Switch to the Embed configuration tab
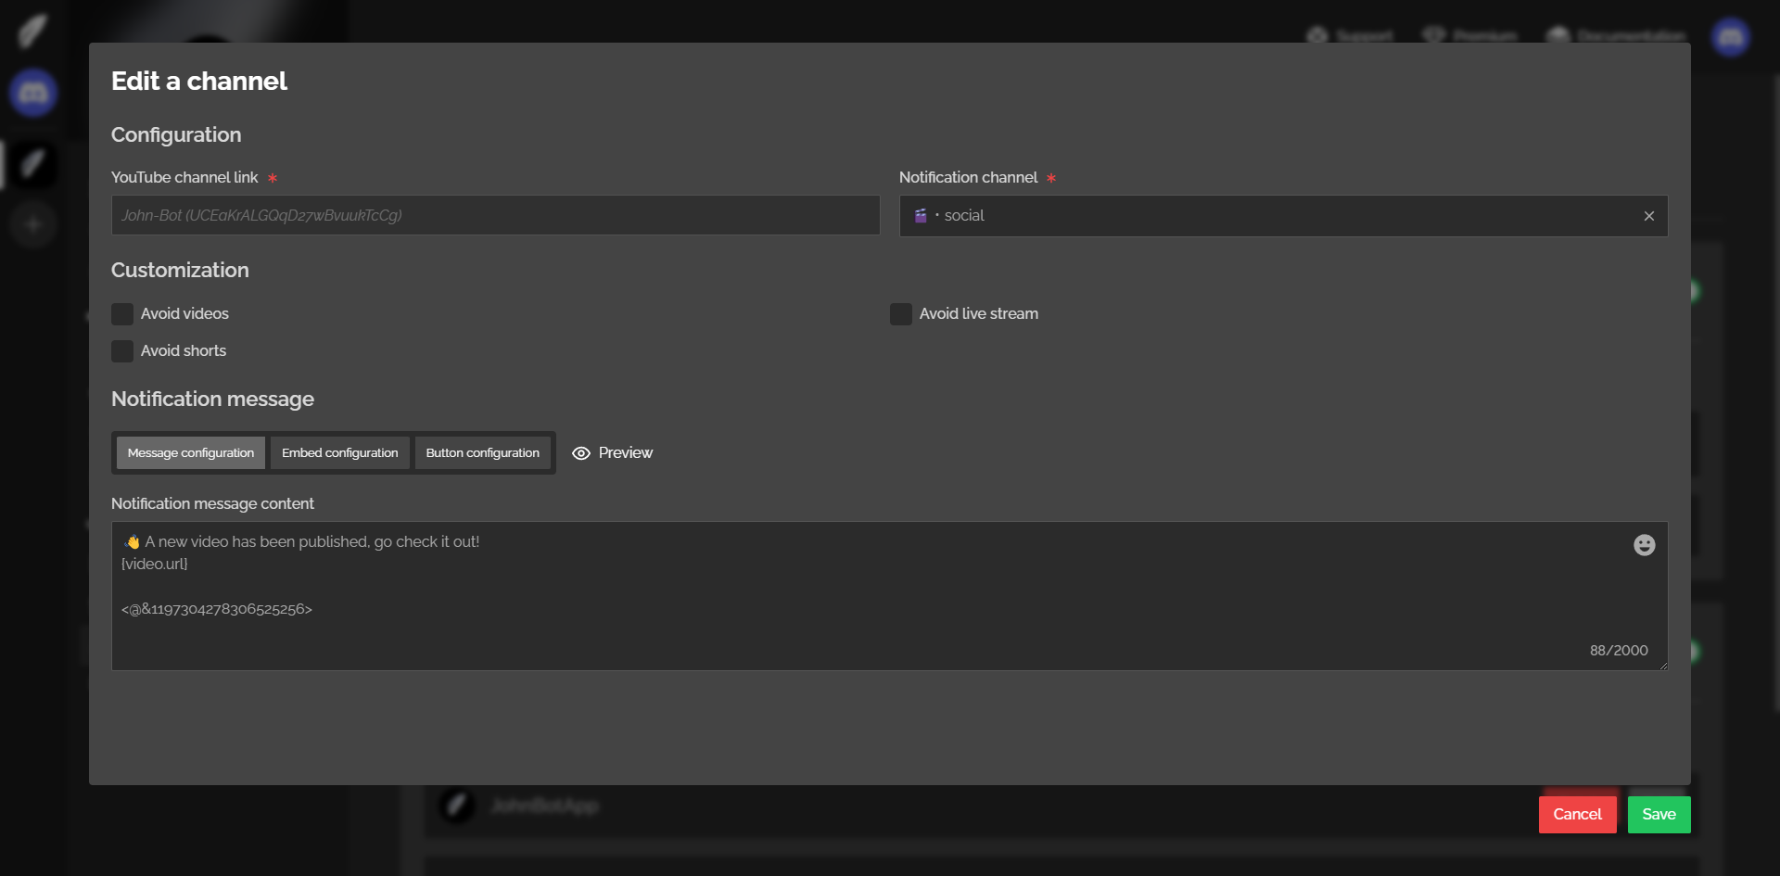The width and height of the screenshot is (1780, 876). click(x=339, y=453)
